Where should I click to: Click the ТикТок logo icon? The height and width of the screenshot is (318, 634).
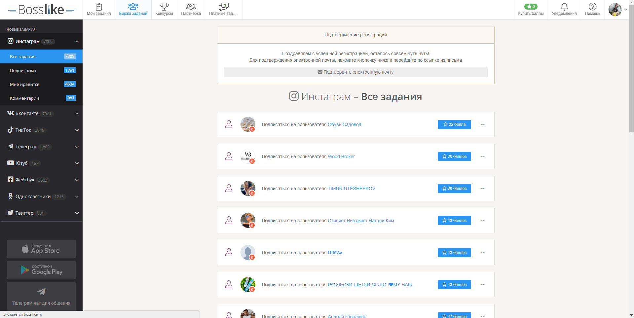pyautogui.click(x=11, y=130)
